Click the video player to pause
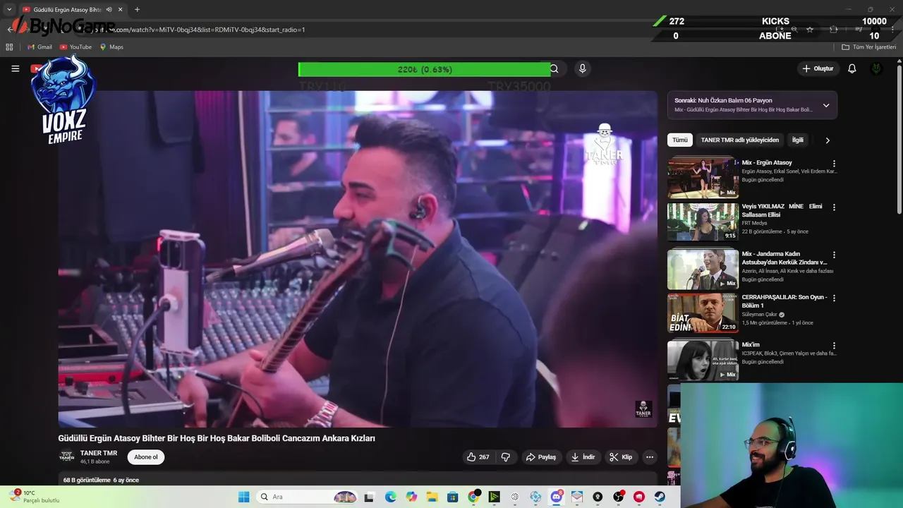903x508 pixels. (357, 258)
